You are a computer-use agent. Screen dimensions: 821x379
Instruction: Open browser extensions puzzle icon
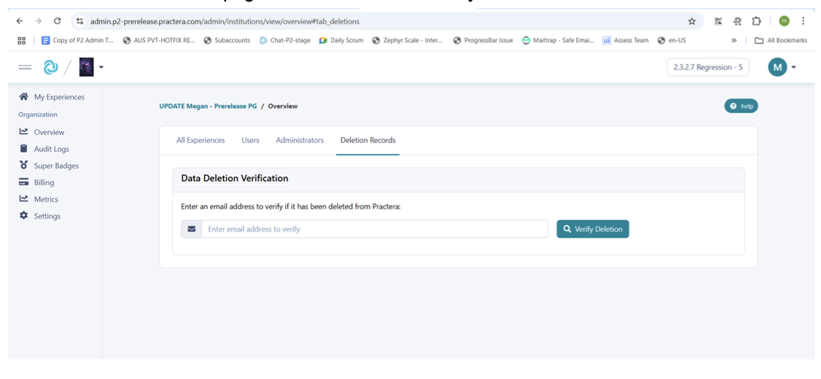pyautogui.click(x=756, y=21)
